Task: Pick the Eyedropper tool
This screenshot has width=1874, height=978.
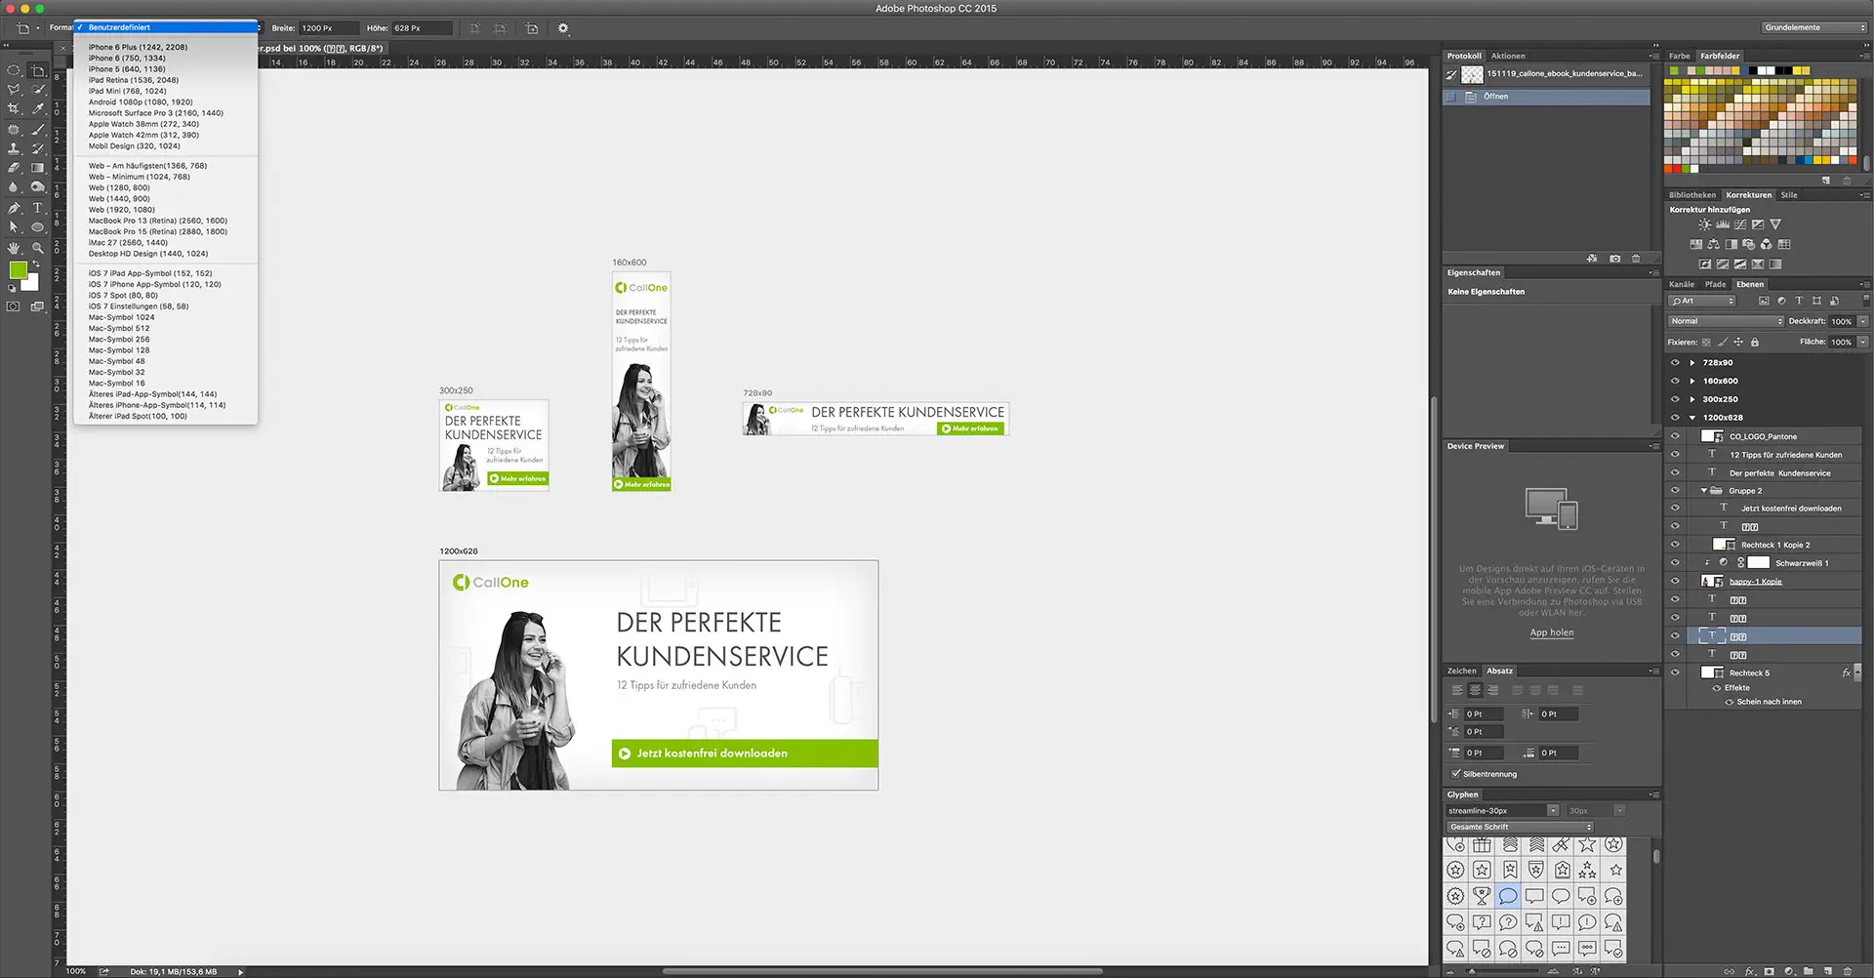Action: click(x=38, y=108)
